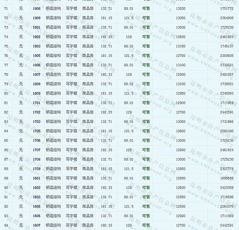The width and height of the screenshot is (239, 230).
Task: Open room 1803 link
Action: coord(36,46)
